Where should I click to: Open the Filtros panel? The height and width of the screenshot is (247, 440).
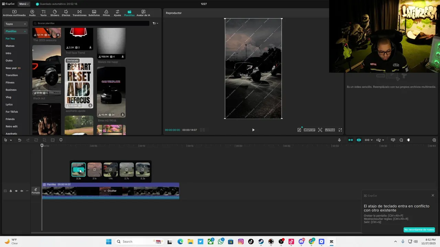coord(106,13)
